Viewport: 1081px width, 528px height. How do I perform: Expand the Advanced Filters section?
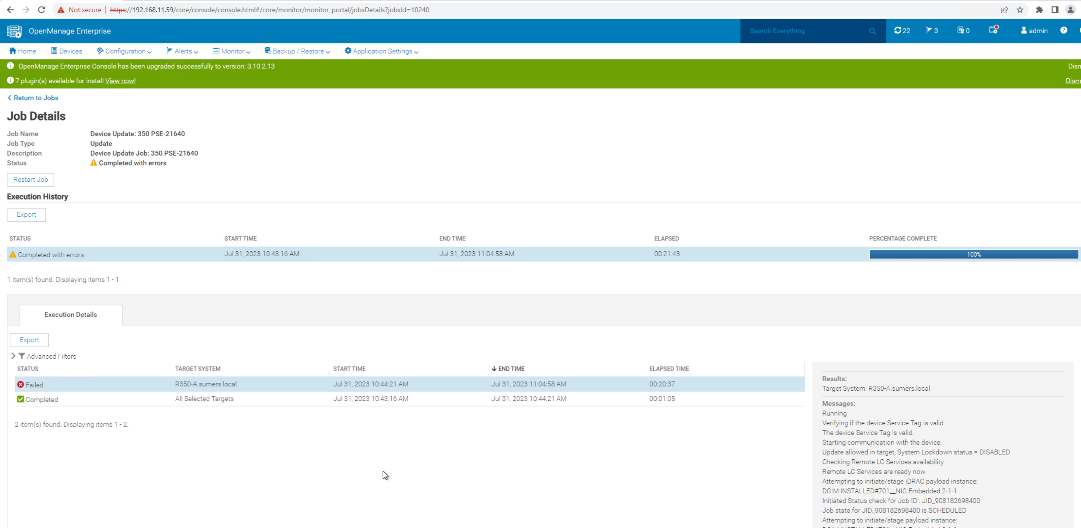(x=13, y=356)
